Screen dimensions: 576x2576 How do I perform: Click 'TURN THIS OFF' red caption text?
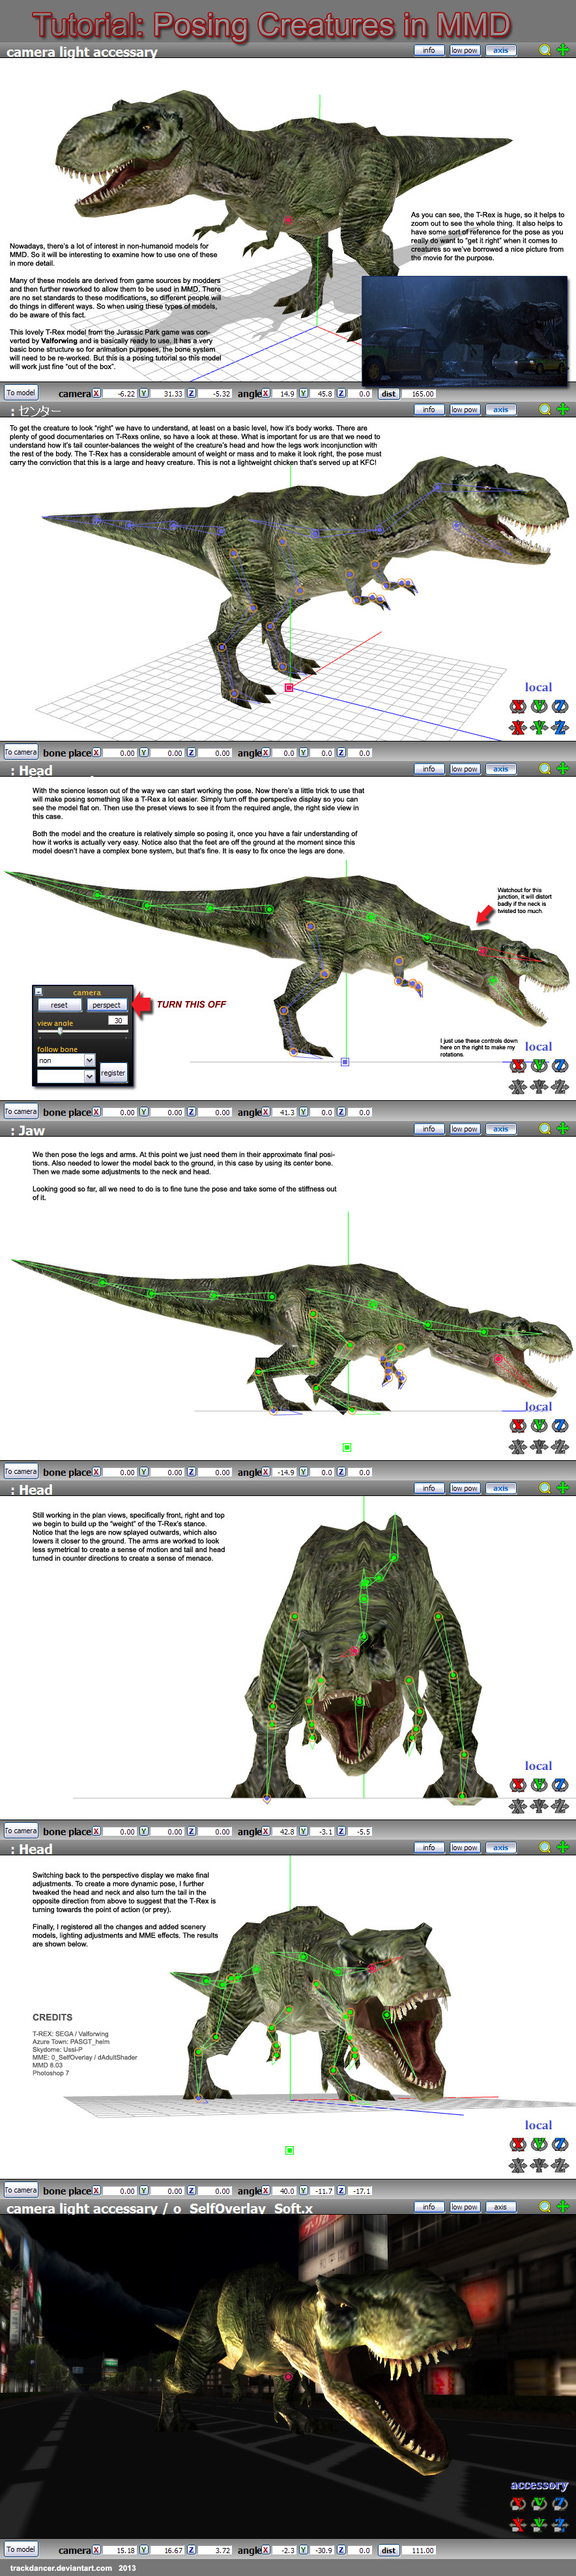(x=192, y=1004)
